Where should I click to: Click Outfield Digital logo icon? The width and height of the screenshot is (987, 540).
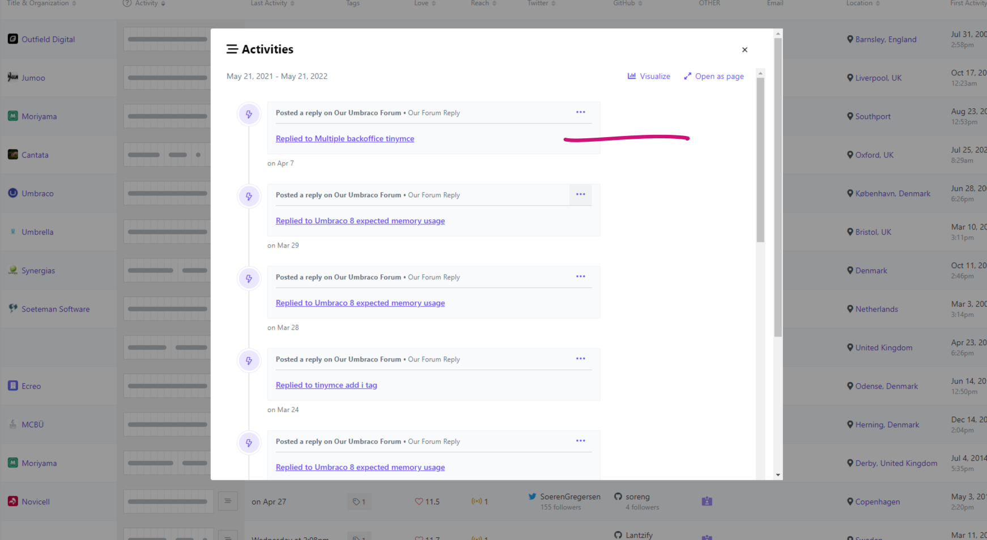tap(12, 39)
